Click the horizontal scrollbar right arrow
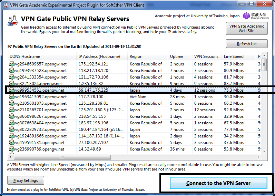Image resolution: width=275 pixels, height=196 pixels. click(x=258, y=157)
